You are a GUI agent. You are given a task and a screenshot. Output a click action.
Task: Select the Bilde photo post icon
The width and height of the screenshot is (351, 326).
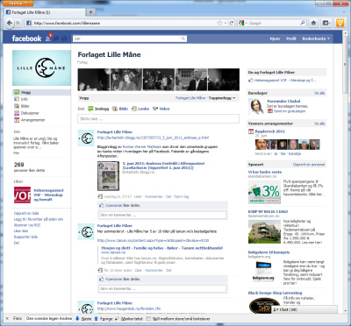pos(115,109)
